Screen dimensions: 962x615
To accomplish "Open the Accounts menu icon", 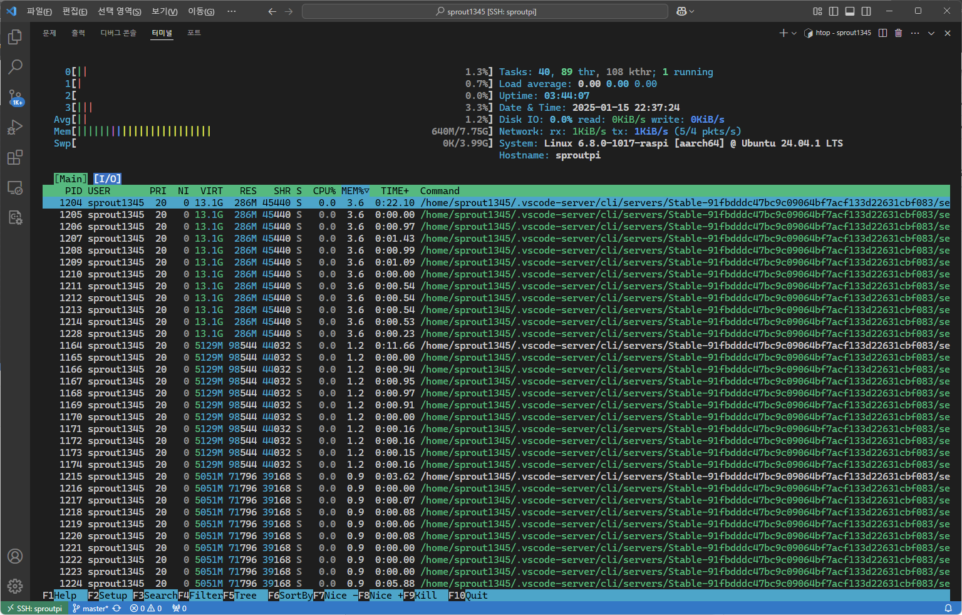I will pyautogui.click(x=15, y=556).
